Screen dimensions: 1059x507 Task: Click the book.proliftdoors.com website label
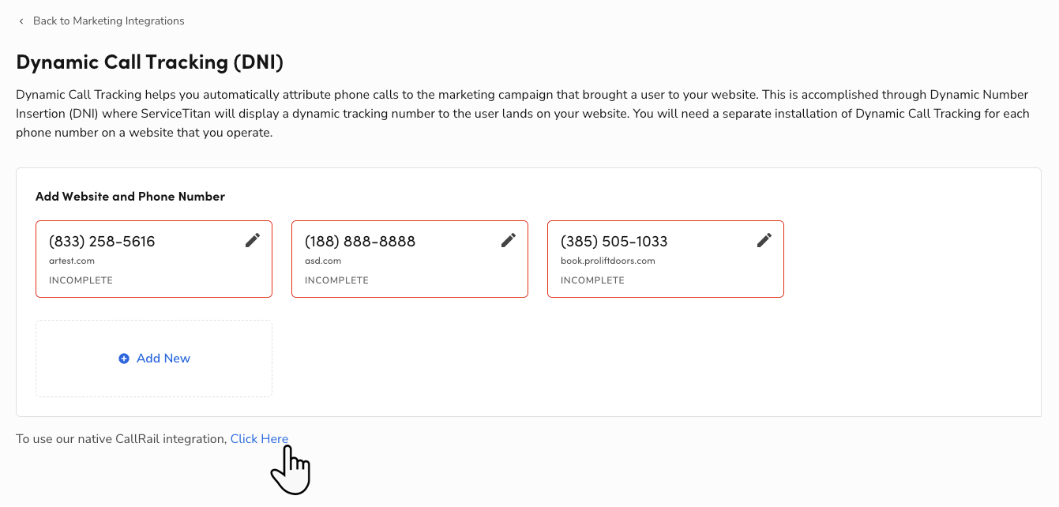point(607,261)
